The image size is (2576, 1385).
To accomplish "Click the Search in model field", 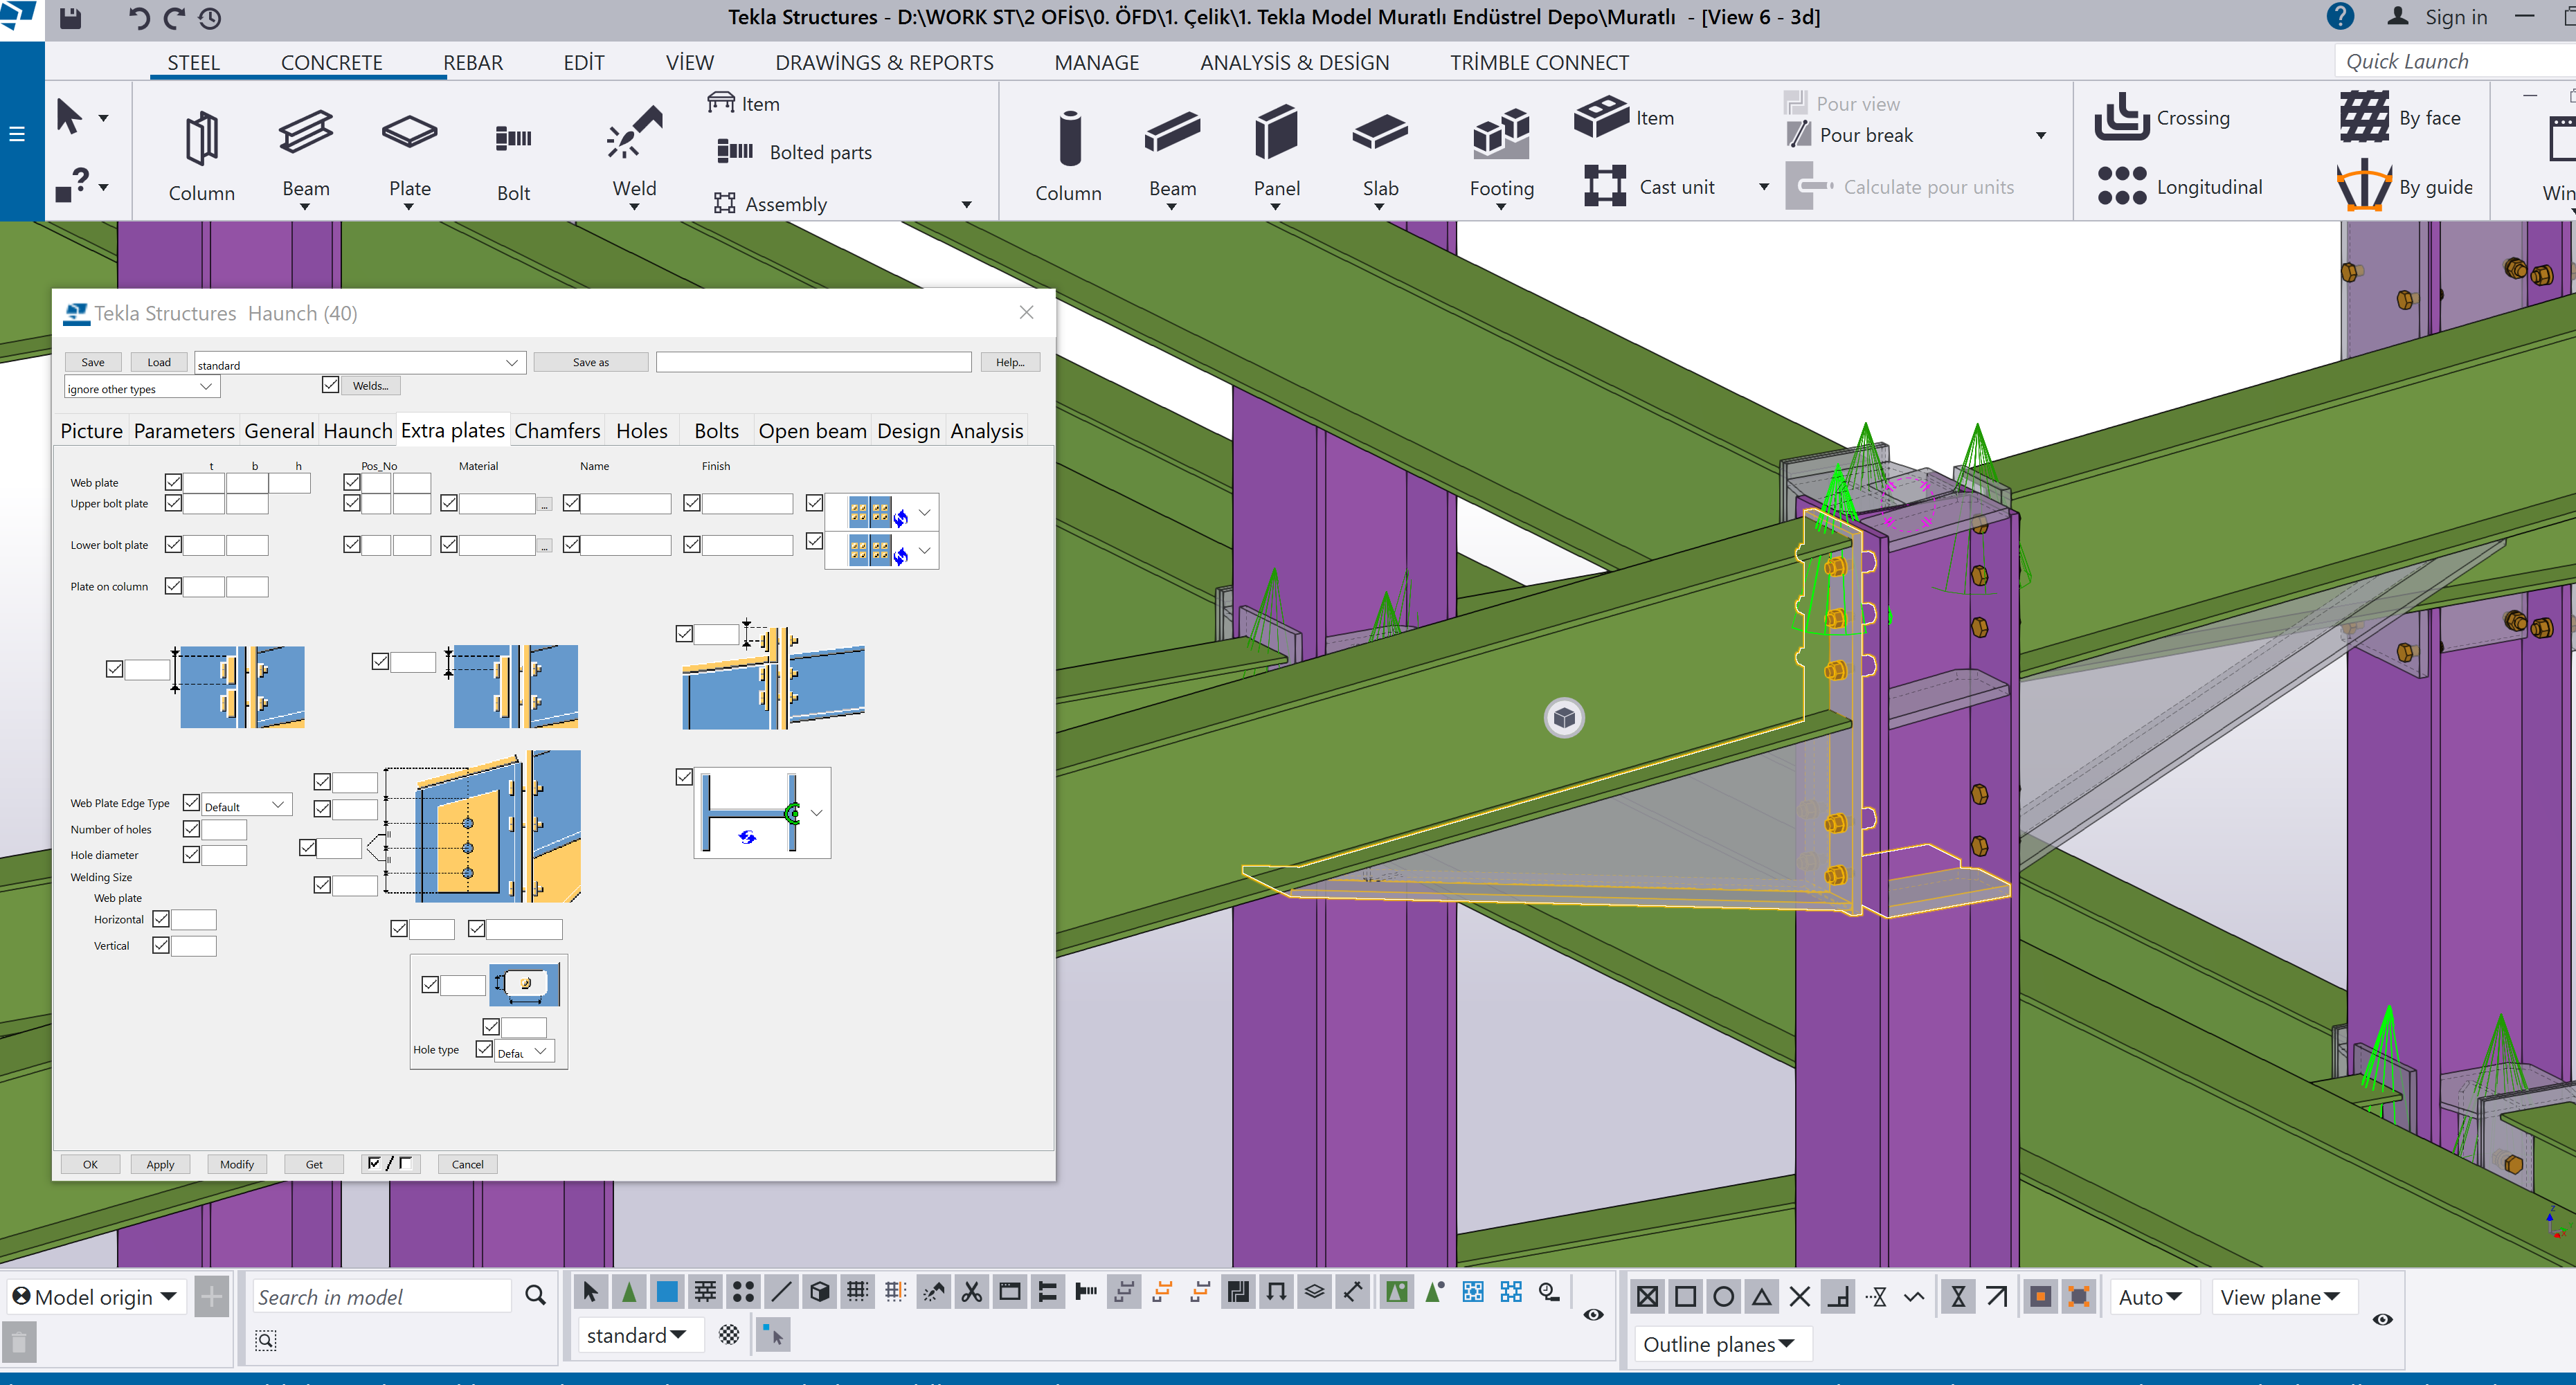I will pos(380,1297).
